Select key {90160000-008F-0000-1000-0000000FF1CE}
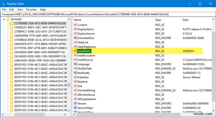The height and width of the screenshot is (117, 216). tap(40, 52)
